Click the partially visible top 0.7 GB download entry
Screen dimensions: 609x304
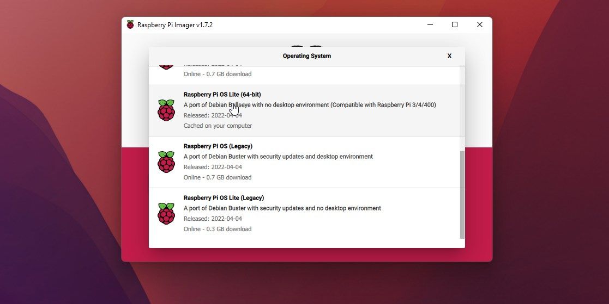pos(304,75)
